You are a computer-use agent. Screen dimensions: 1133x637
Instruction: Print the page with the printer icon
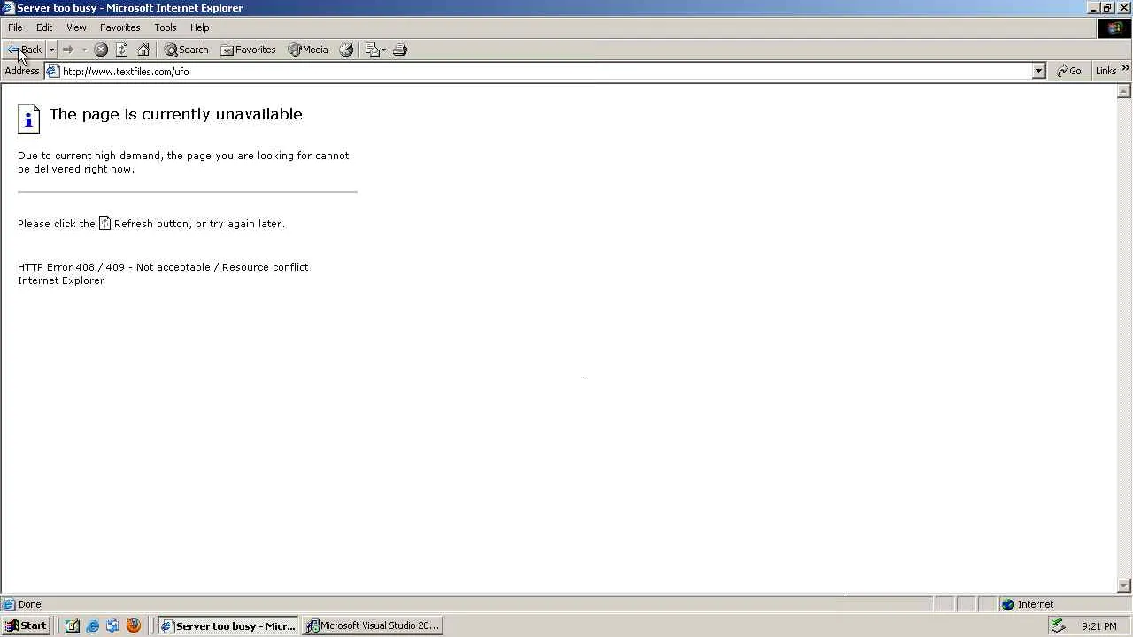click(400, 50)
